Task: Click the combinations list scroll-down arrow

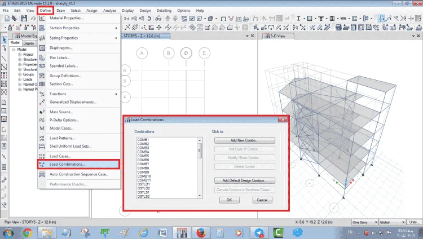Action: 200,196
